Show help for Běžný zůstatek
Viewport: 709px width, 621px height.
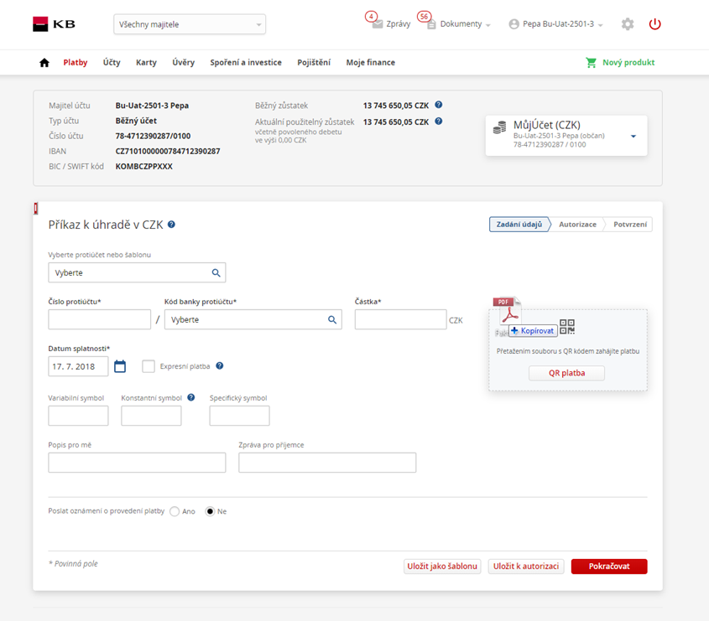coord(439,105)
